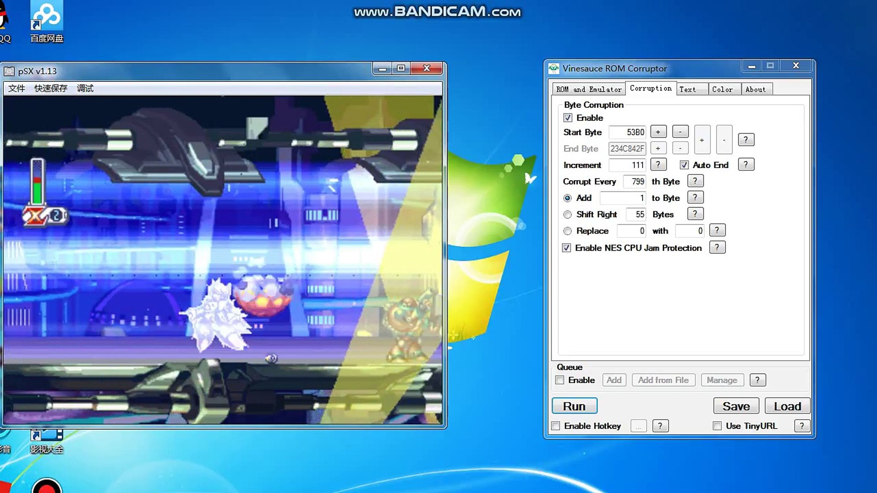This screenshot has height=493, width=877.
Task: Click the Vinesauce ROM Corruptor title bar icon
Action: 554,68
